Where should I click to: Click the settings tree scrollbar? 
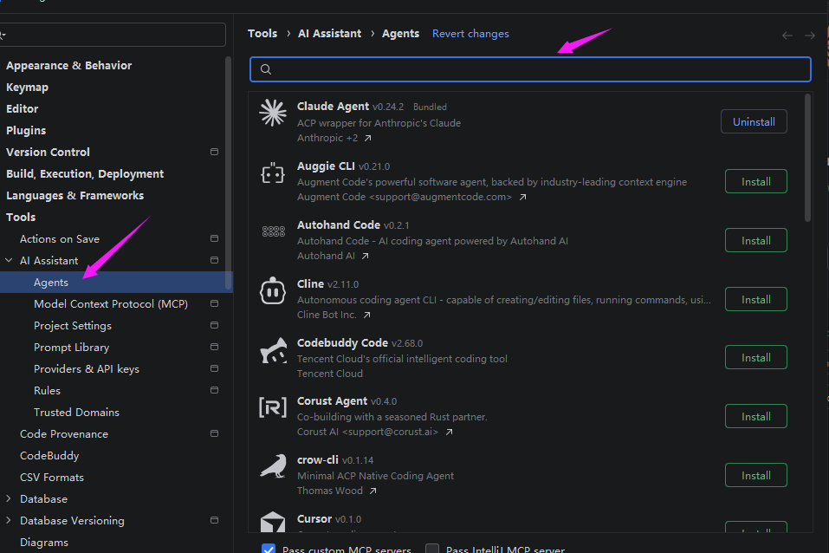pyautogui.click(x=229, y=173)
